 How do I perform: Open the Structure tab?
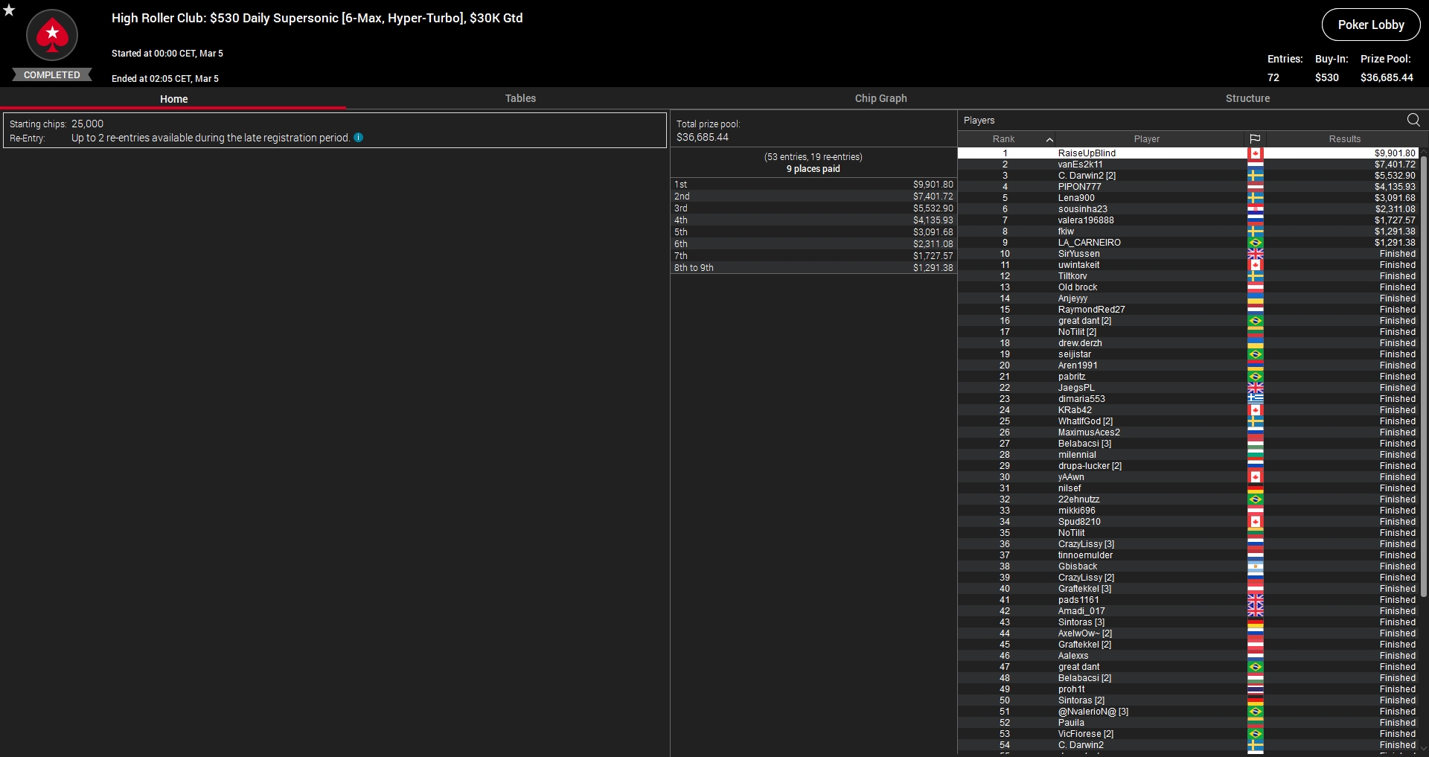pos(1247,98)
